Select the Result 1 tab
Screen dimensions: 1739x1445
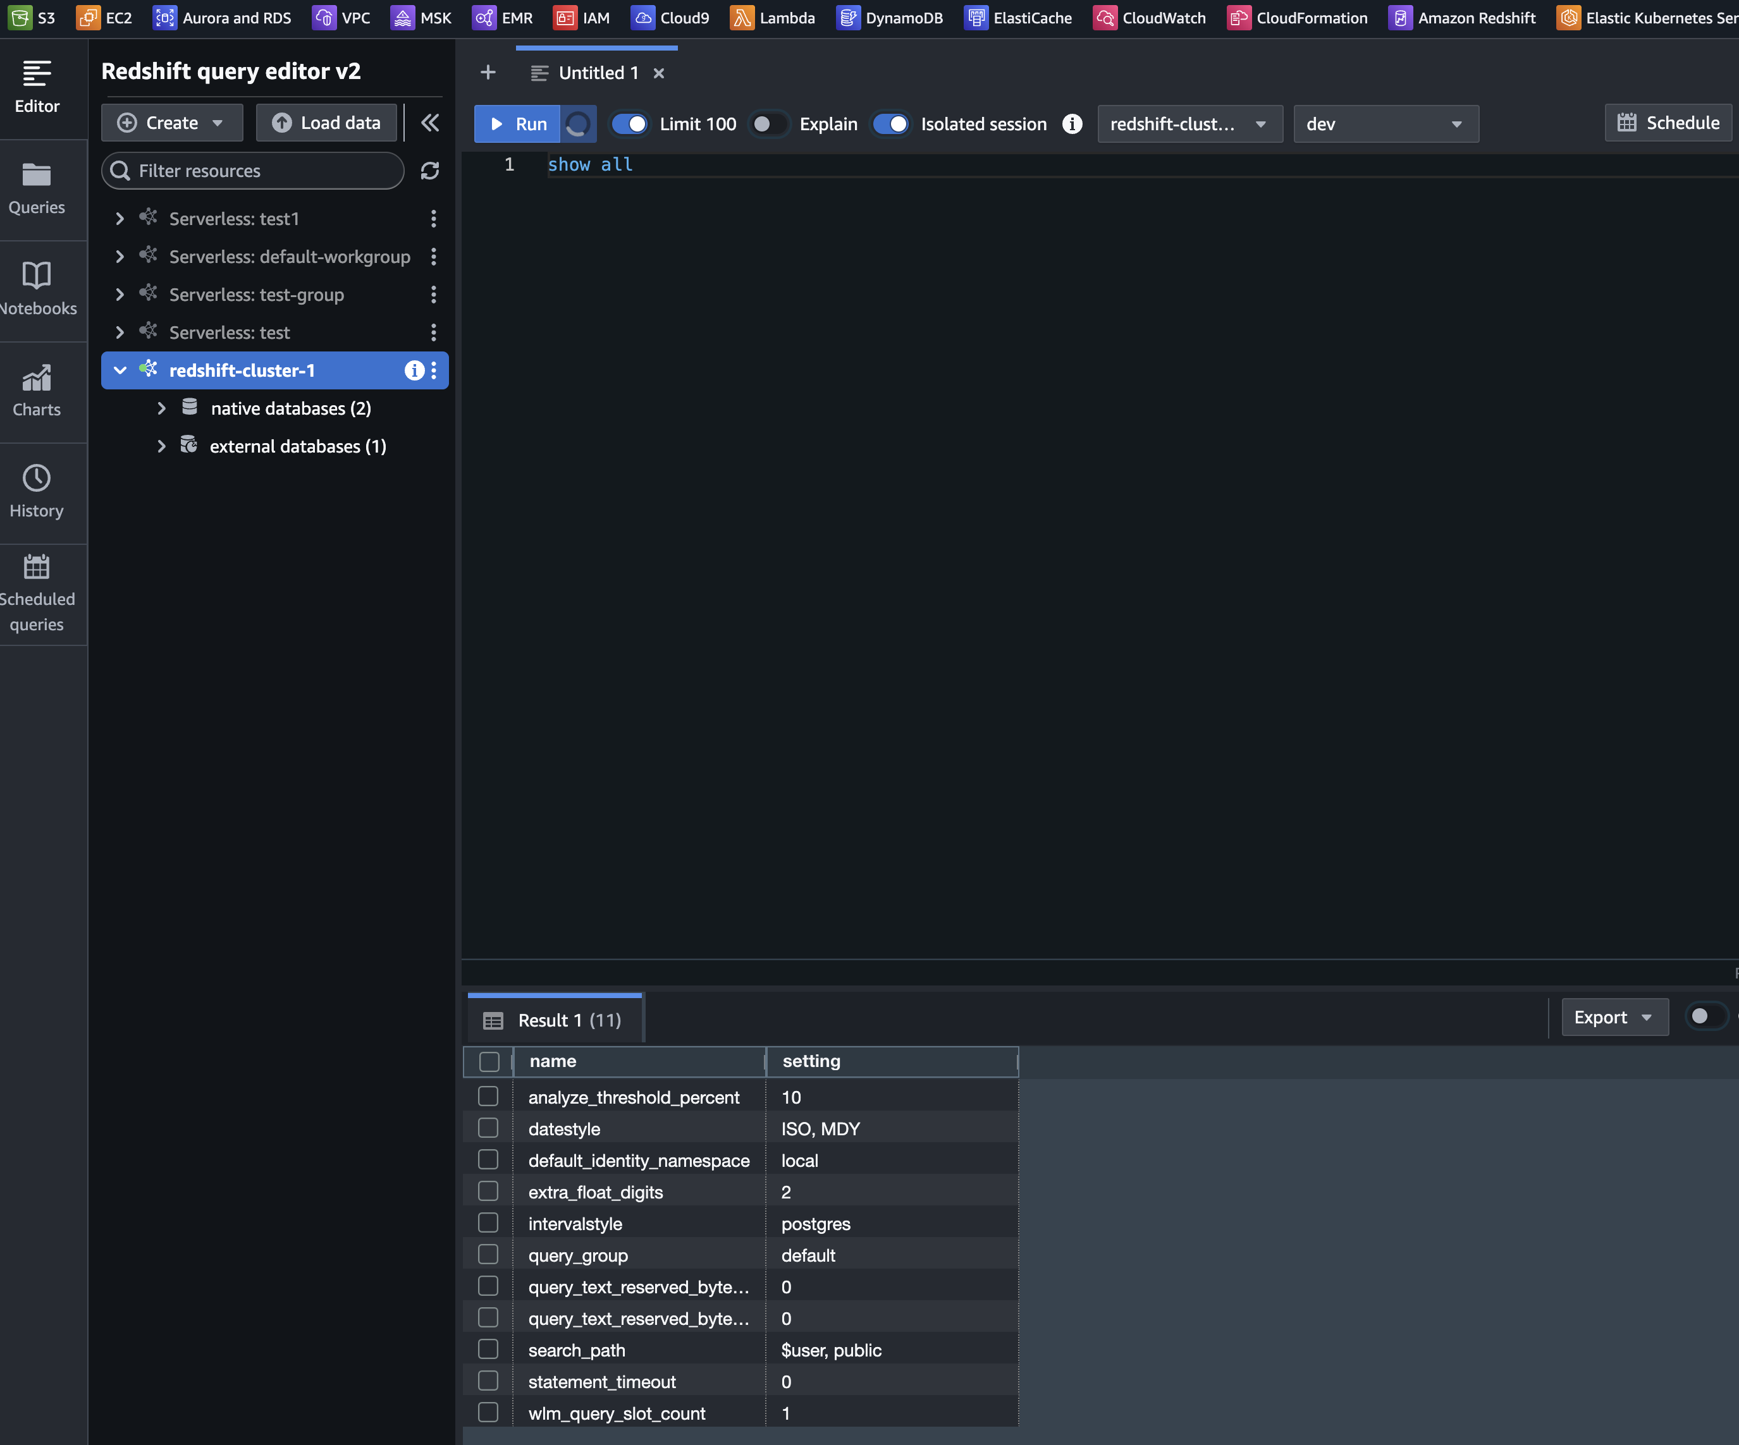pyautogui.click(x=555, y=1020)
